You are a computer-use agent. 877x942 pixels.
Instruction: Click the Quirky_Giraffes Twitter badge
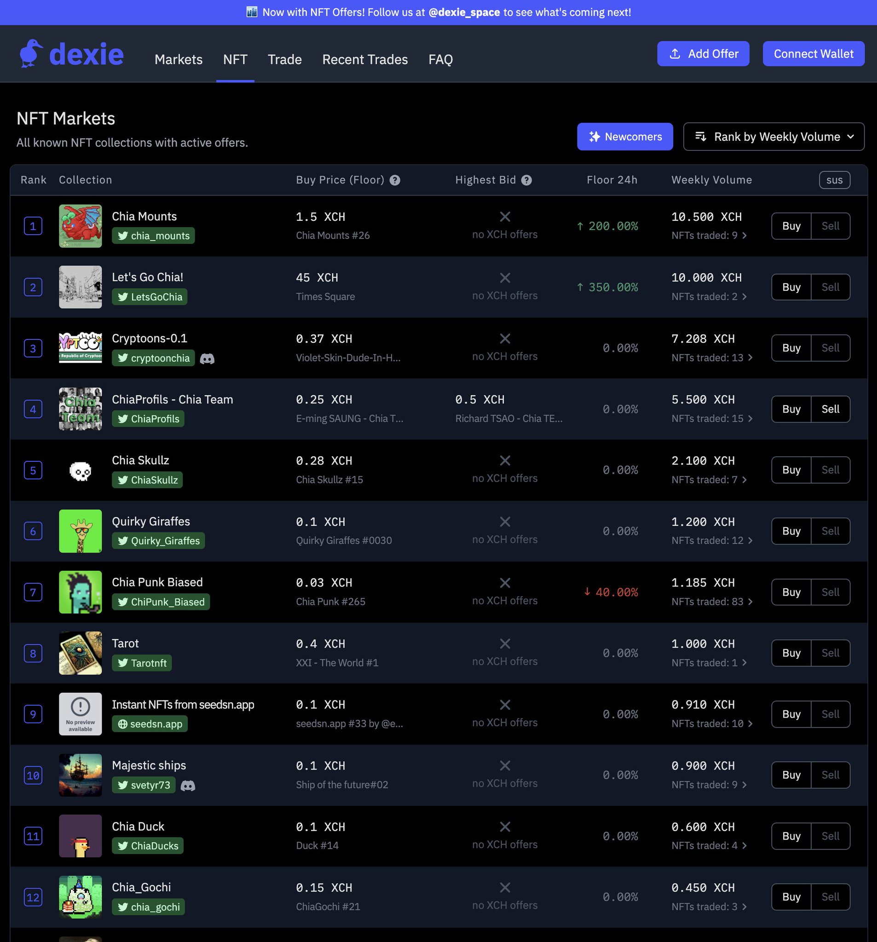coord(158,540)
